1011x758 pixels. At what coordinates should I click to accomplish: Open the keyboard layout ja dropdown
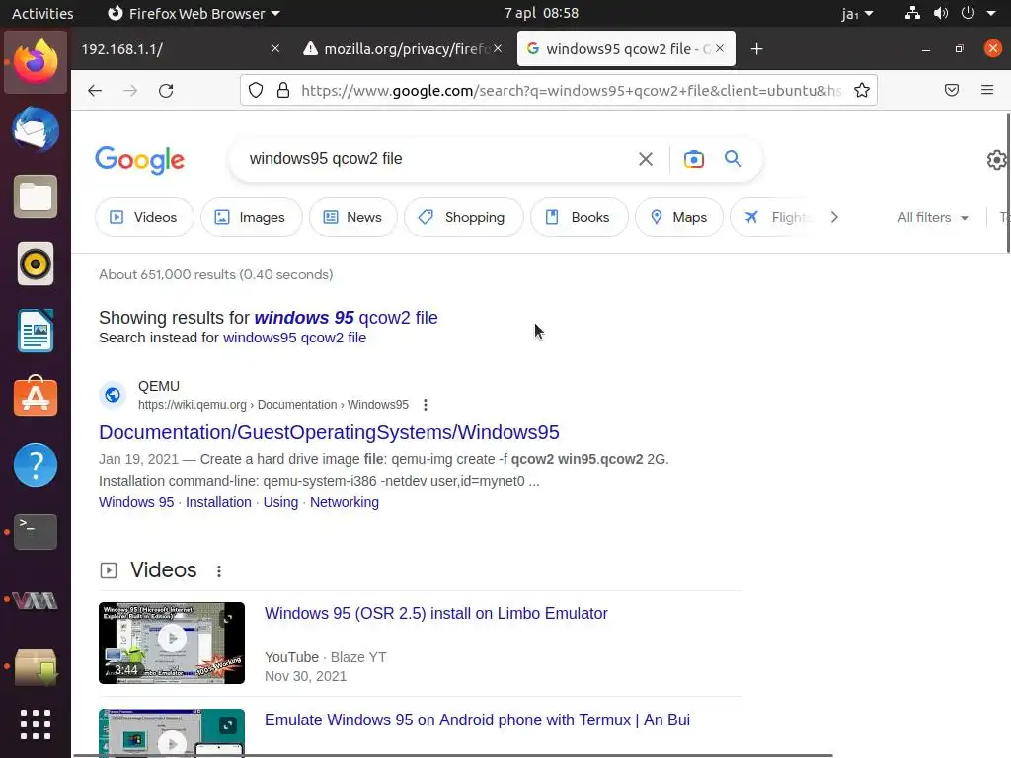pos(857,14)
